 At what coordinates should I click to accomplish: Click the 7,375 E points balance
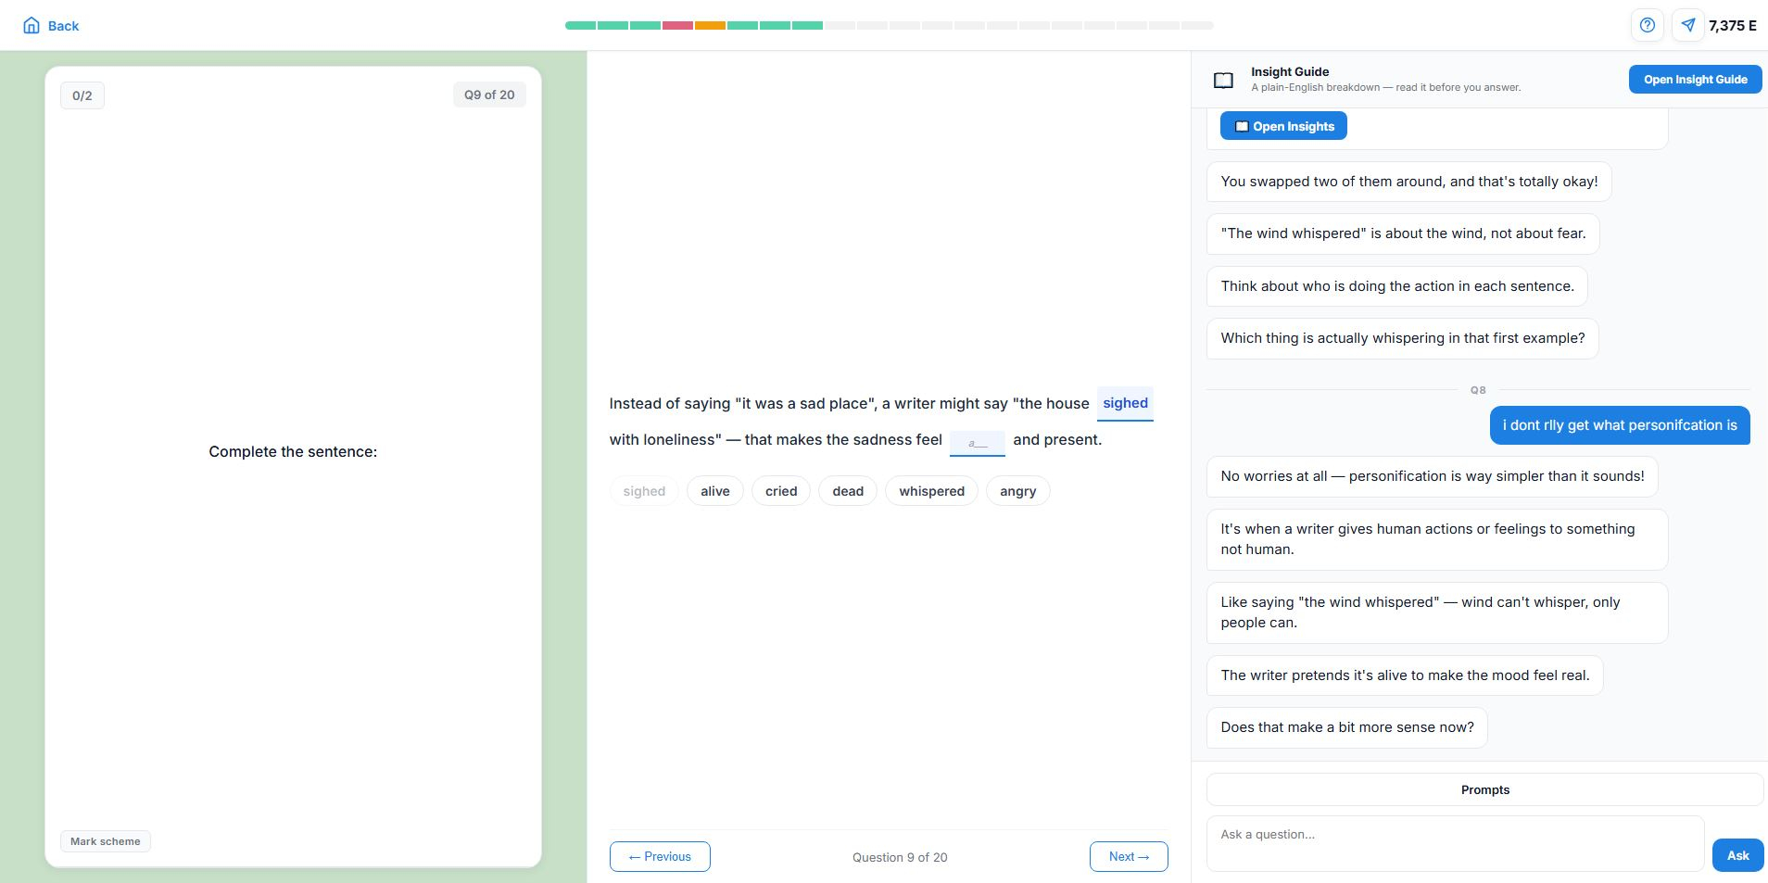point(1732,26)
